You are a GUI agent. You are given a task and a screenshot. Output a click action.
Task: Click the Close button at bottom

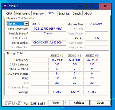click(x=100, y=103)
